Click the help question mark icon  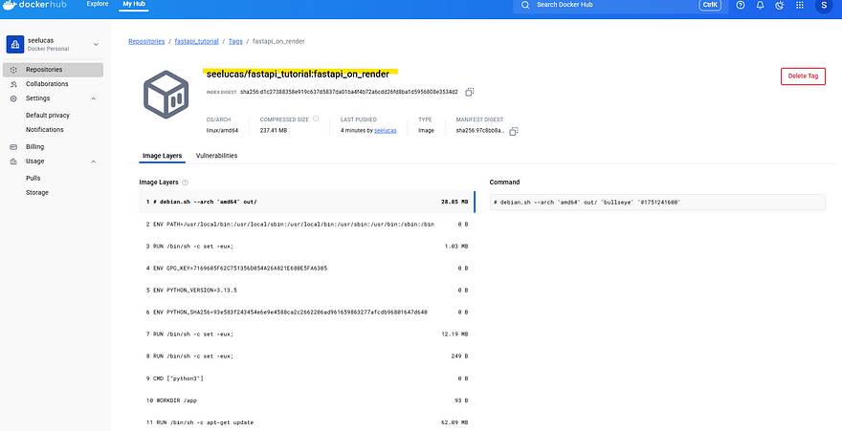pos(742,6)
